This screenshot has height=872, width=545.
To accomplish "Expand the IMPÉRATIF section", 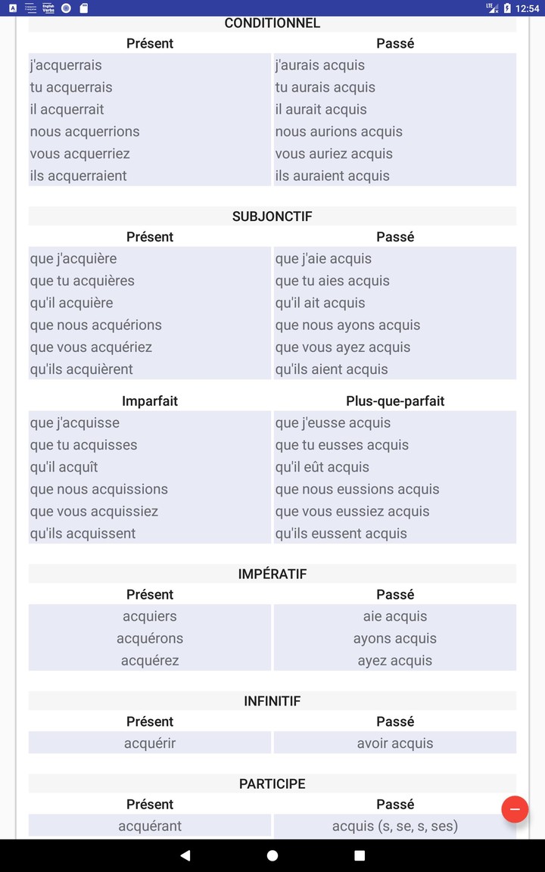I will click(x=272, y=573).
